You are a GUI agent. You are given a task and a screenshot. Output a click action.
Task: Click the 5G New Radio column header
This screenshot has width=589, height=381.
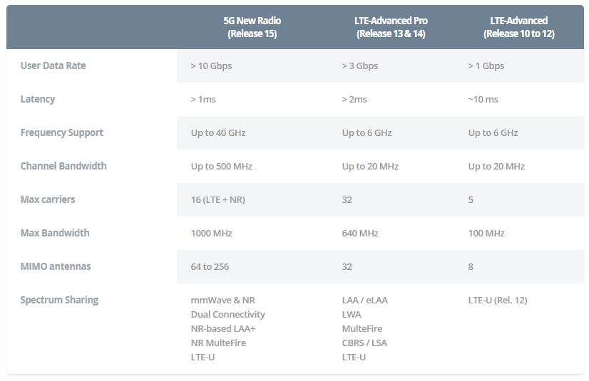252,27
